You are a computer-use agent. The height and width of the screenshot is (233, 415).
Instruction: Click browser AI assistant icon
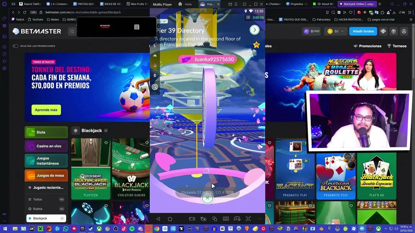coord(402,12)
